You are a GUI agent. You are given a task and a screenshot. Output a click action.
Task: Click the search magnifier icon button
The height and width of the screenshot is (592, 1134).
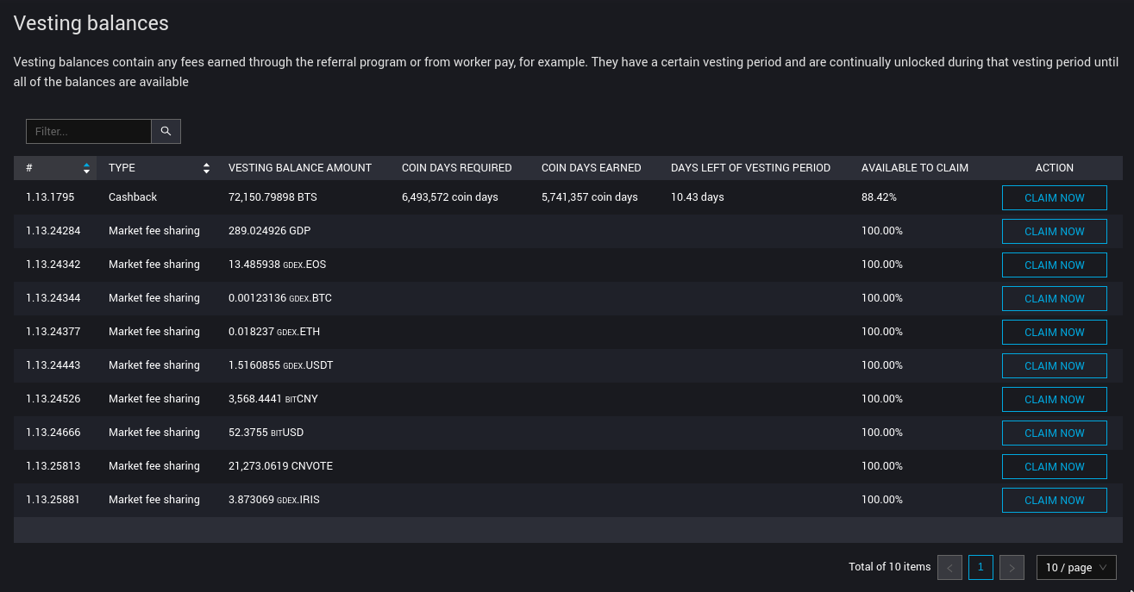tap(166, 132)
